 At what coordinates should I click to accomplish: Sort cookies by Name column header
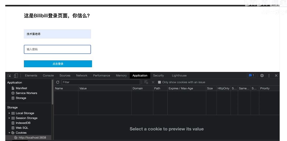[66, 88]
